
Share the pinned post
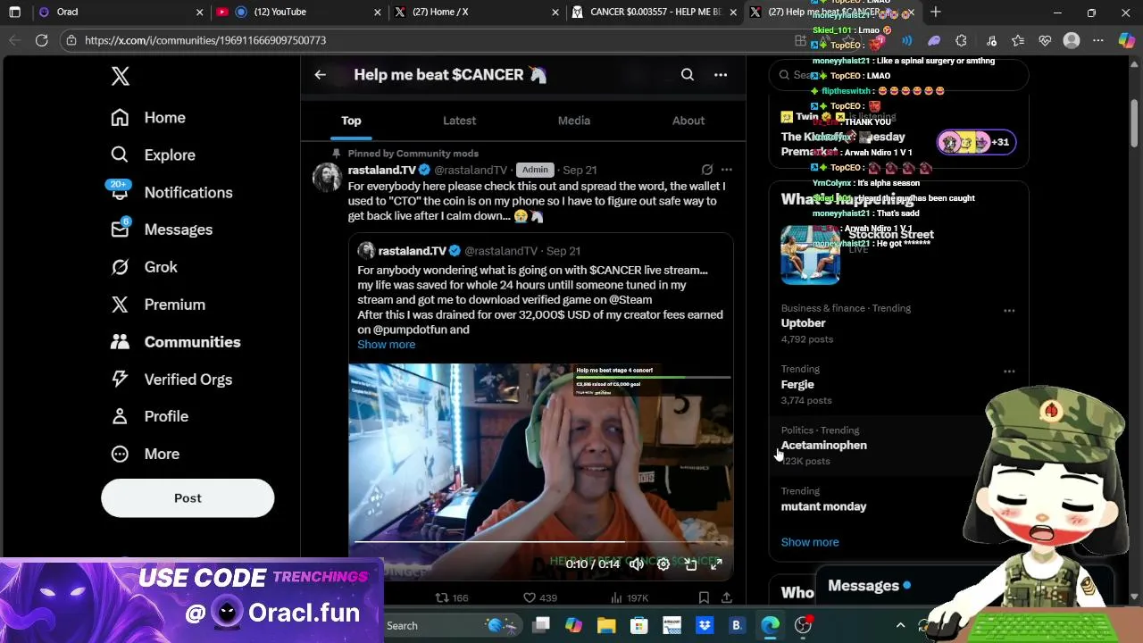point(727,597)
